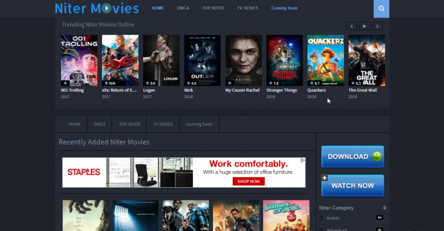This screenshot has width=444, height=231.
Task: Click The Great Wall title link
Action: click(x=362, y=90)
